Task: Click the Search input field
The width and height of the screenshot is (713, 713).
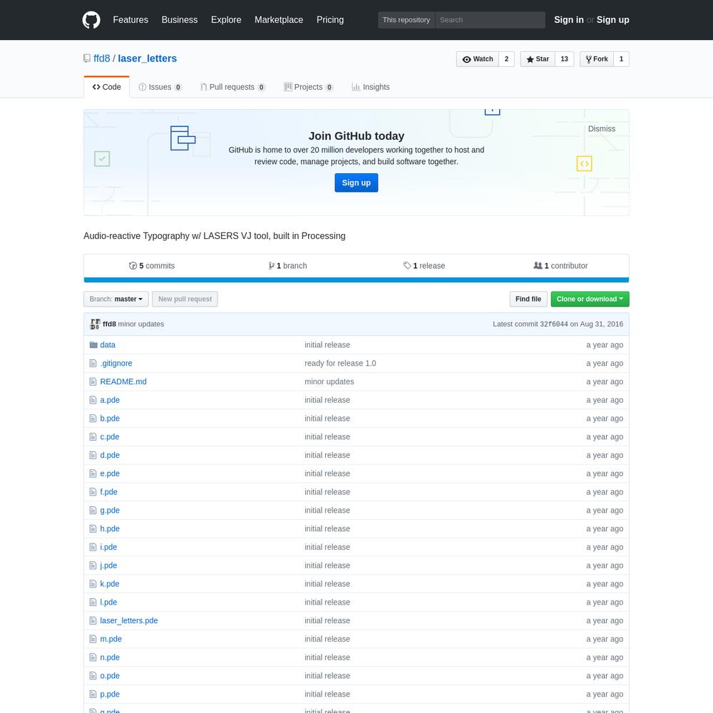Action: coord(491,20)
